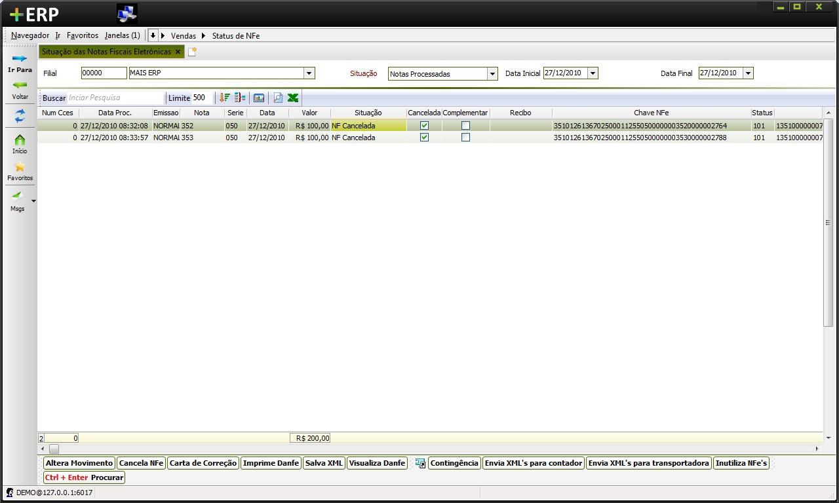Open the Data Final date picker arrow

tap(749, 73)
